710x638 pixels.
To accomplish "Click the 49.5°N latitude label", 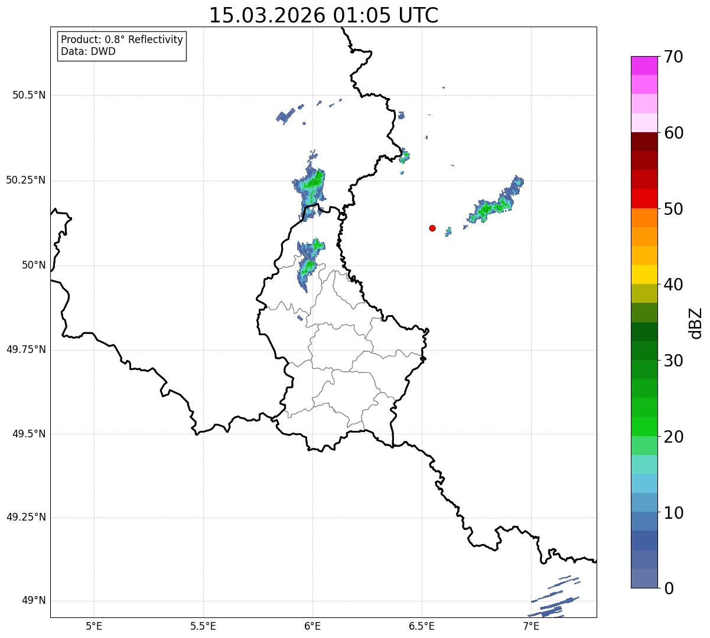I will click(29, 434).
